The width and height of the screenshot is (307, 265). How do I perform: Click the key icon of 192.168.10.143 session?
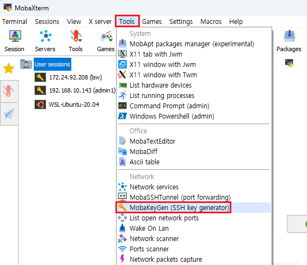point(40,90)
